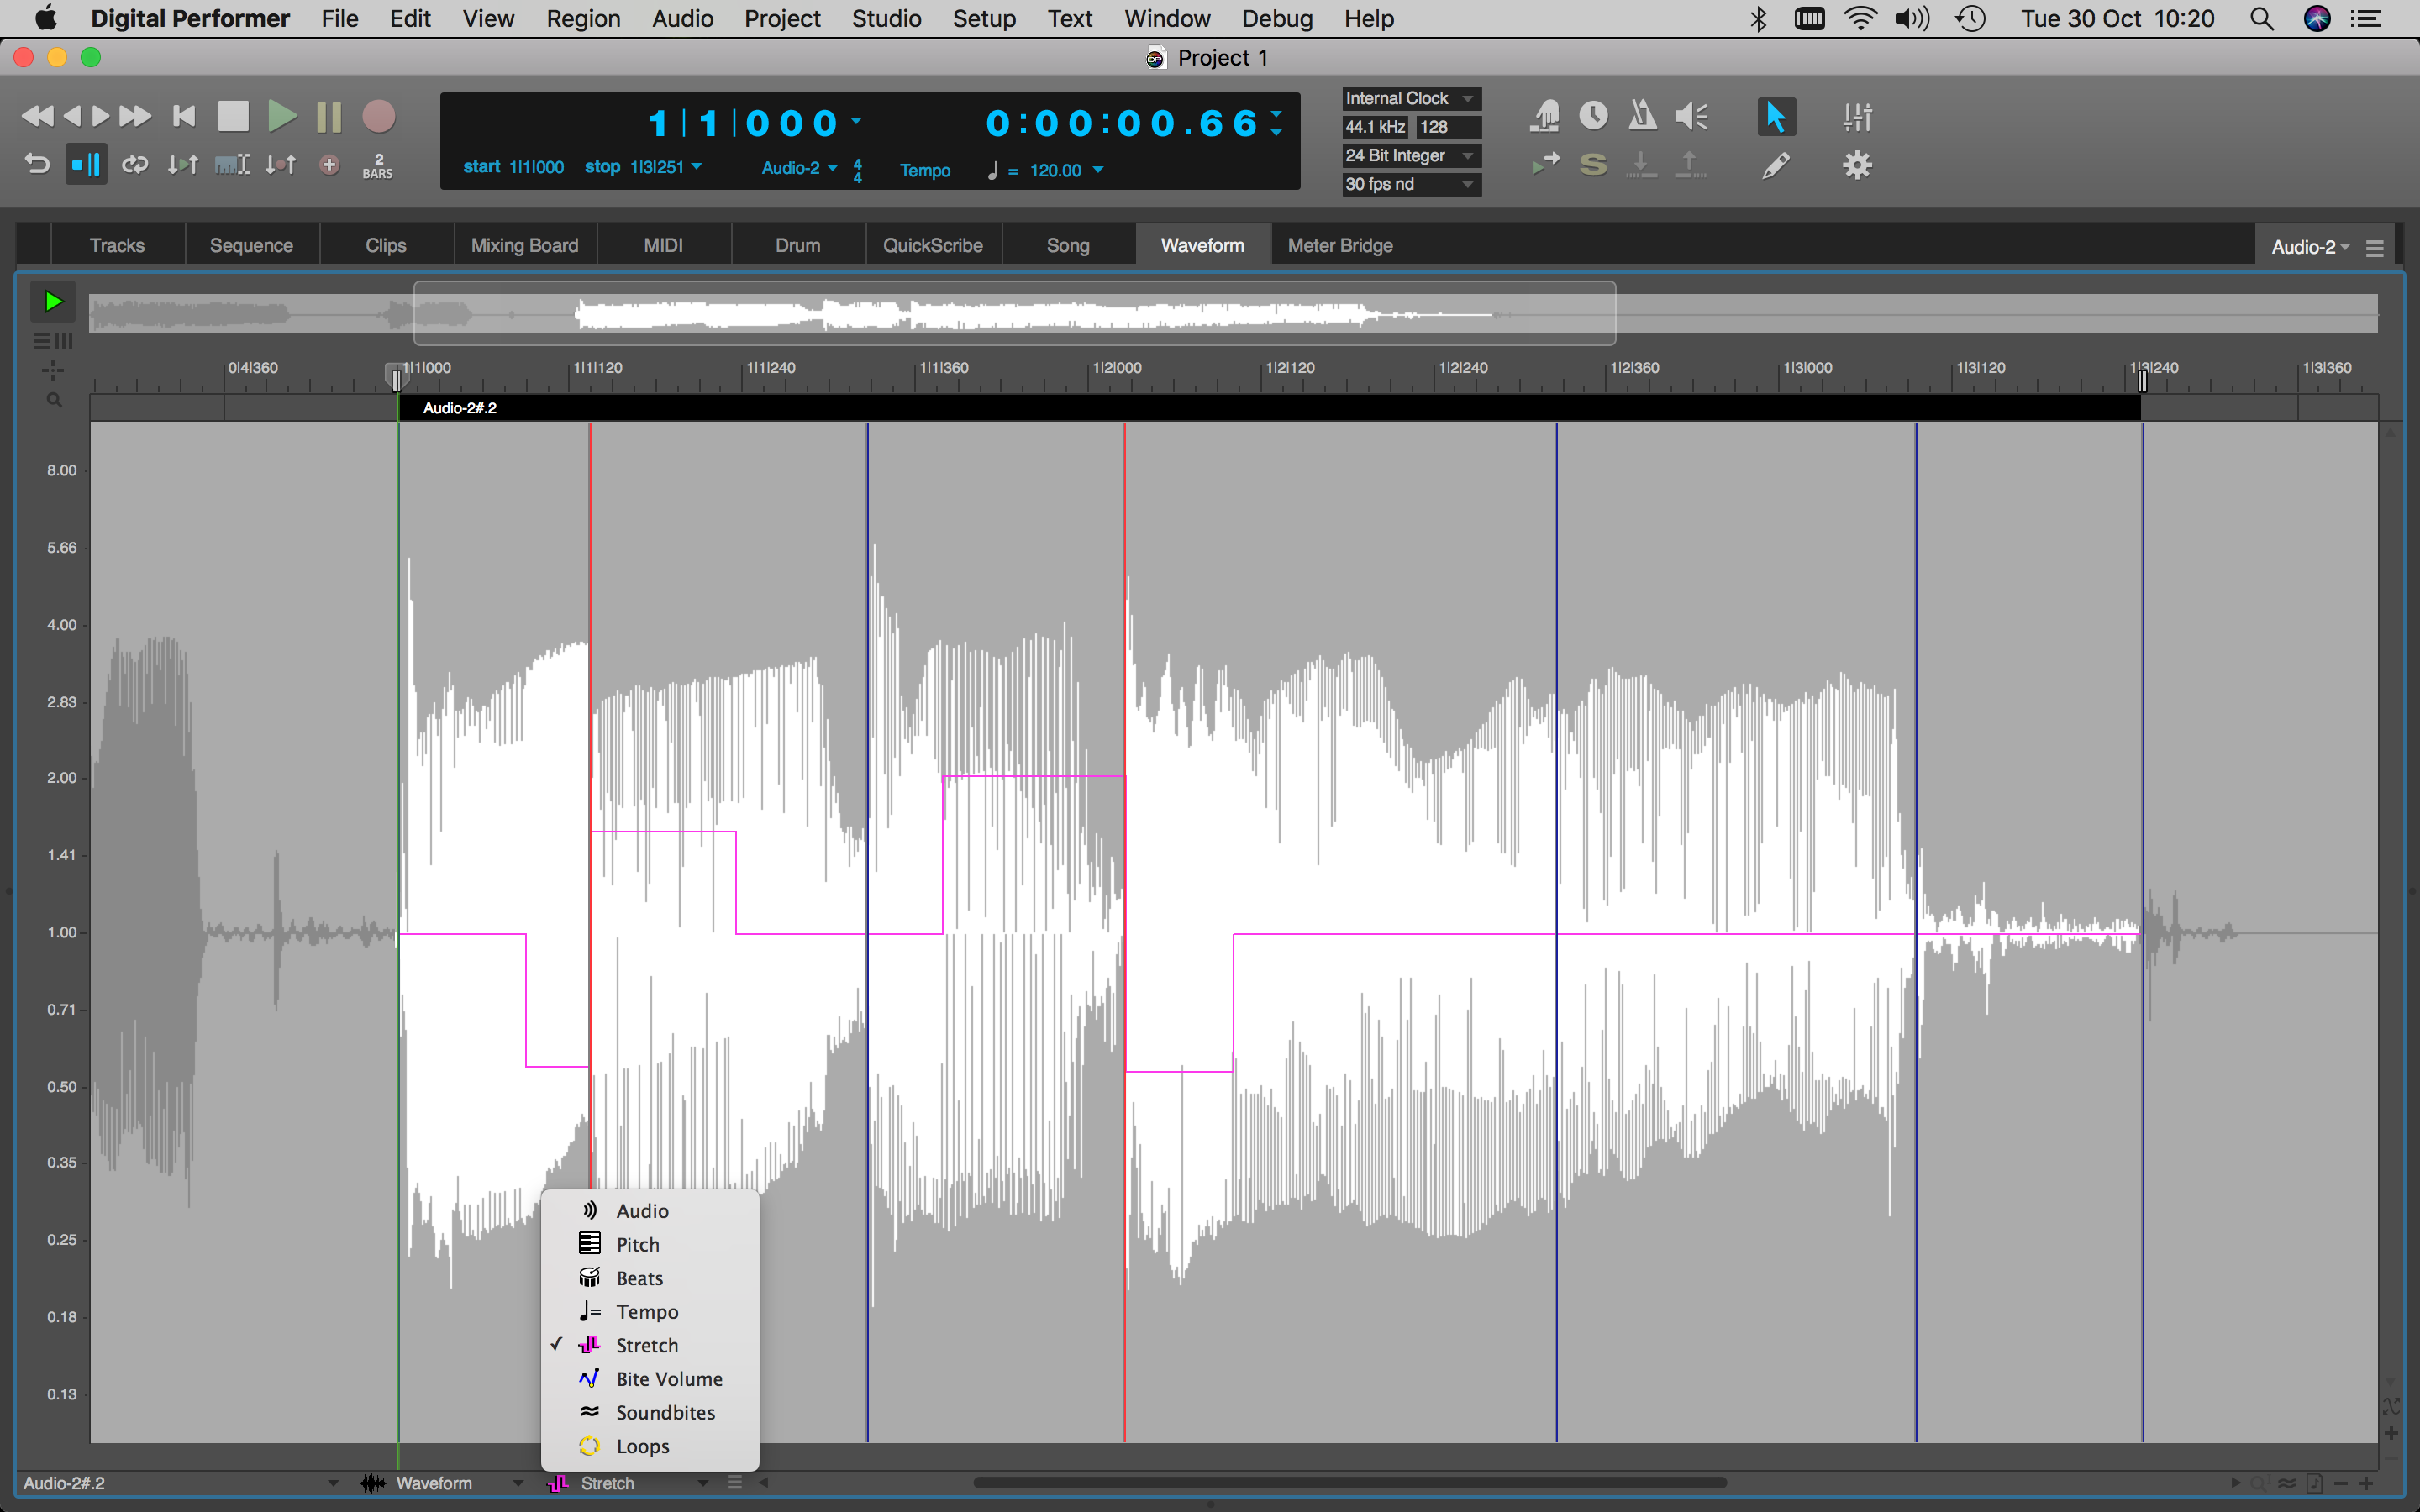This screenshot has width=2420, height=1512.
Task: Click the solo mode S icon
Action: tap(1593, 164)
